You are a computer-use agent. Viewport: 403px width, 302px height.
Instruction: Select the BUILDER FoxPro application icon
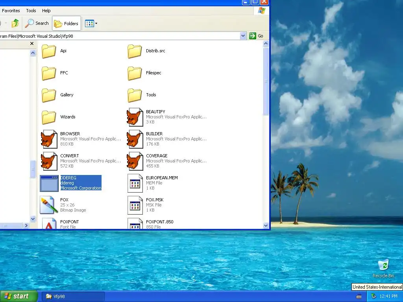[135, 140]
